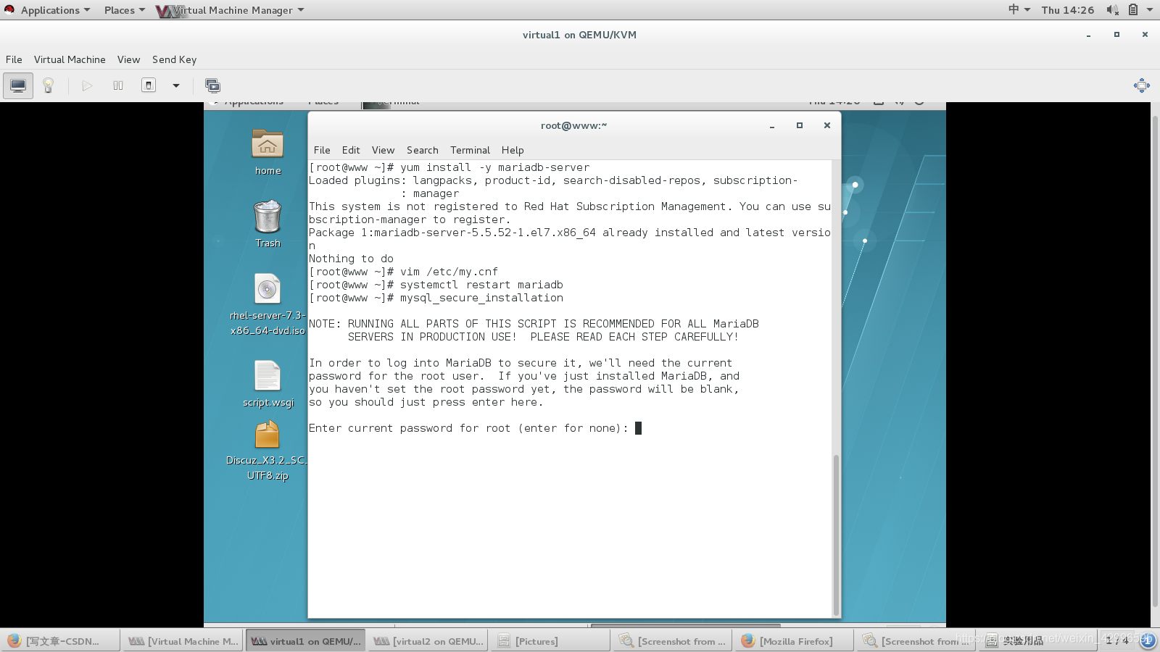The width and height of the screenshot is (1160, 652).
Task: Open terminal View menu
Action: point(383,150)
